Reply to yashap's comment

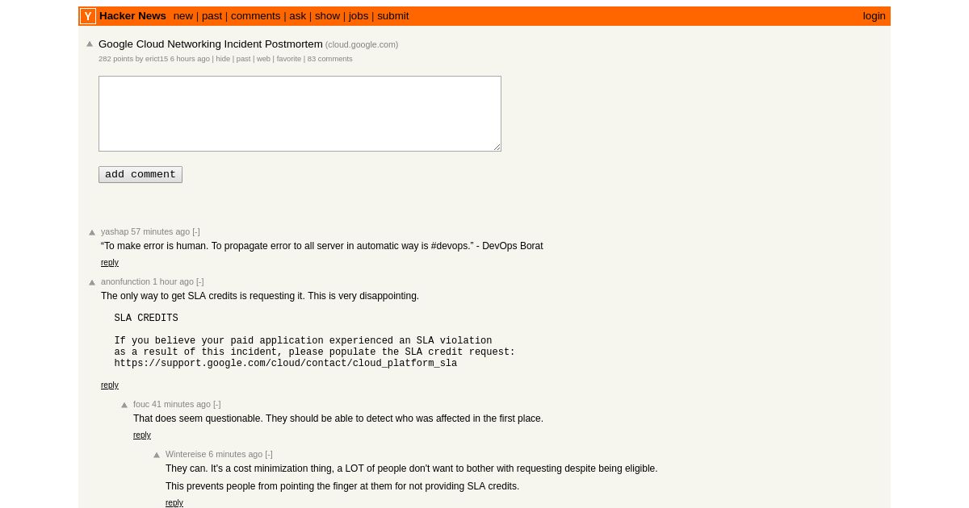pyautogui.click(x=110, y=263)
